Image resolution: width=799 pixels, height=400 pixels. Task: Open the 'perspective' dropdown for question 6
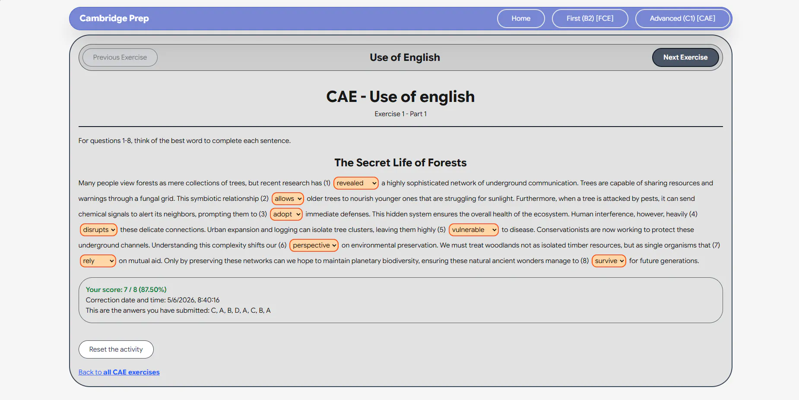[314, 245]
